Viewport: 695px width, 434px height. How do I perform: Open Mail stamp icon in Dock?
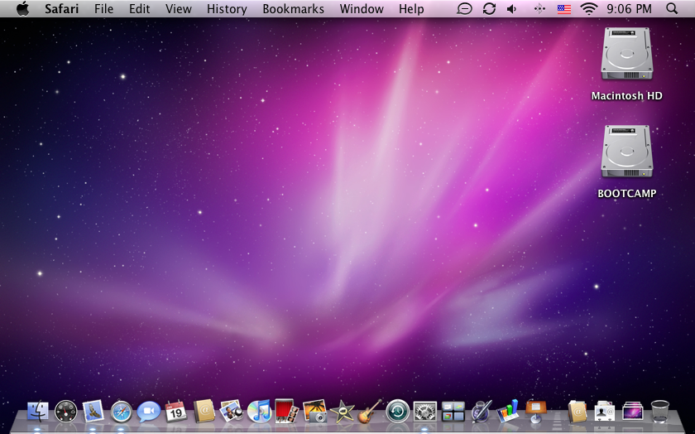[93, 411]
